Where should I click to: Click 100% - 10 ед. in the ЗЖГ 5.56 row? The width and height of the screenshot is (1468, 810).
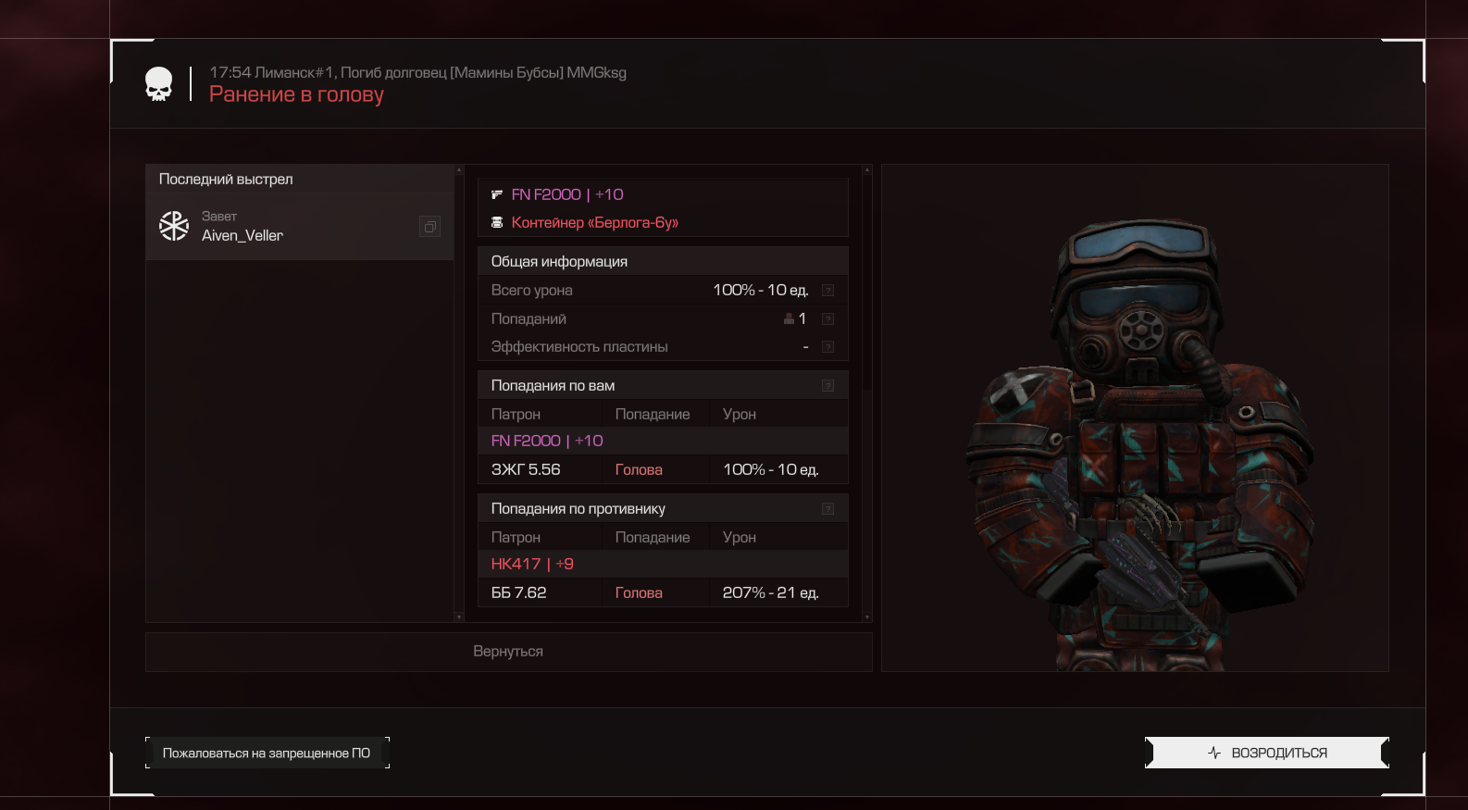770,469
